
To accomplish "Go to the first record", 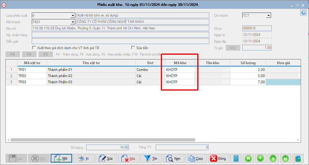I will pyautogui.click(x=248, y=159).
